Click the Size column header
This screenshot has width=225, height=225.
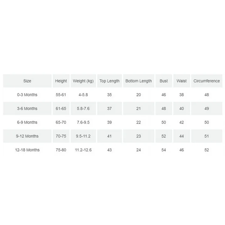click(27, 81)
